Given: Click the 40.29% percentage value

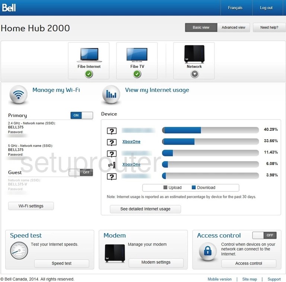Looking at the screenshot, I should pos(271,129).
